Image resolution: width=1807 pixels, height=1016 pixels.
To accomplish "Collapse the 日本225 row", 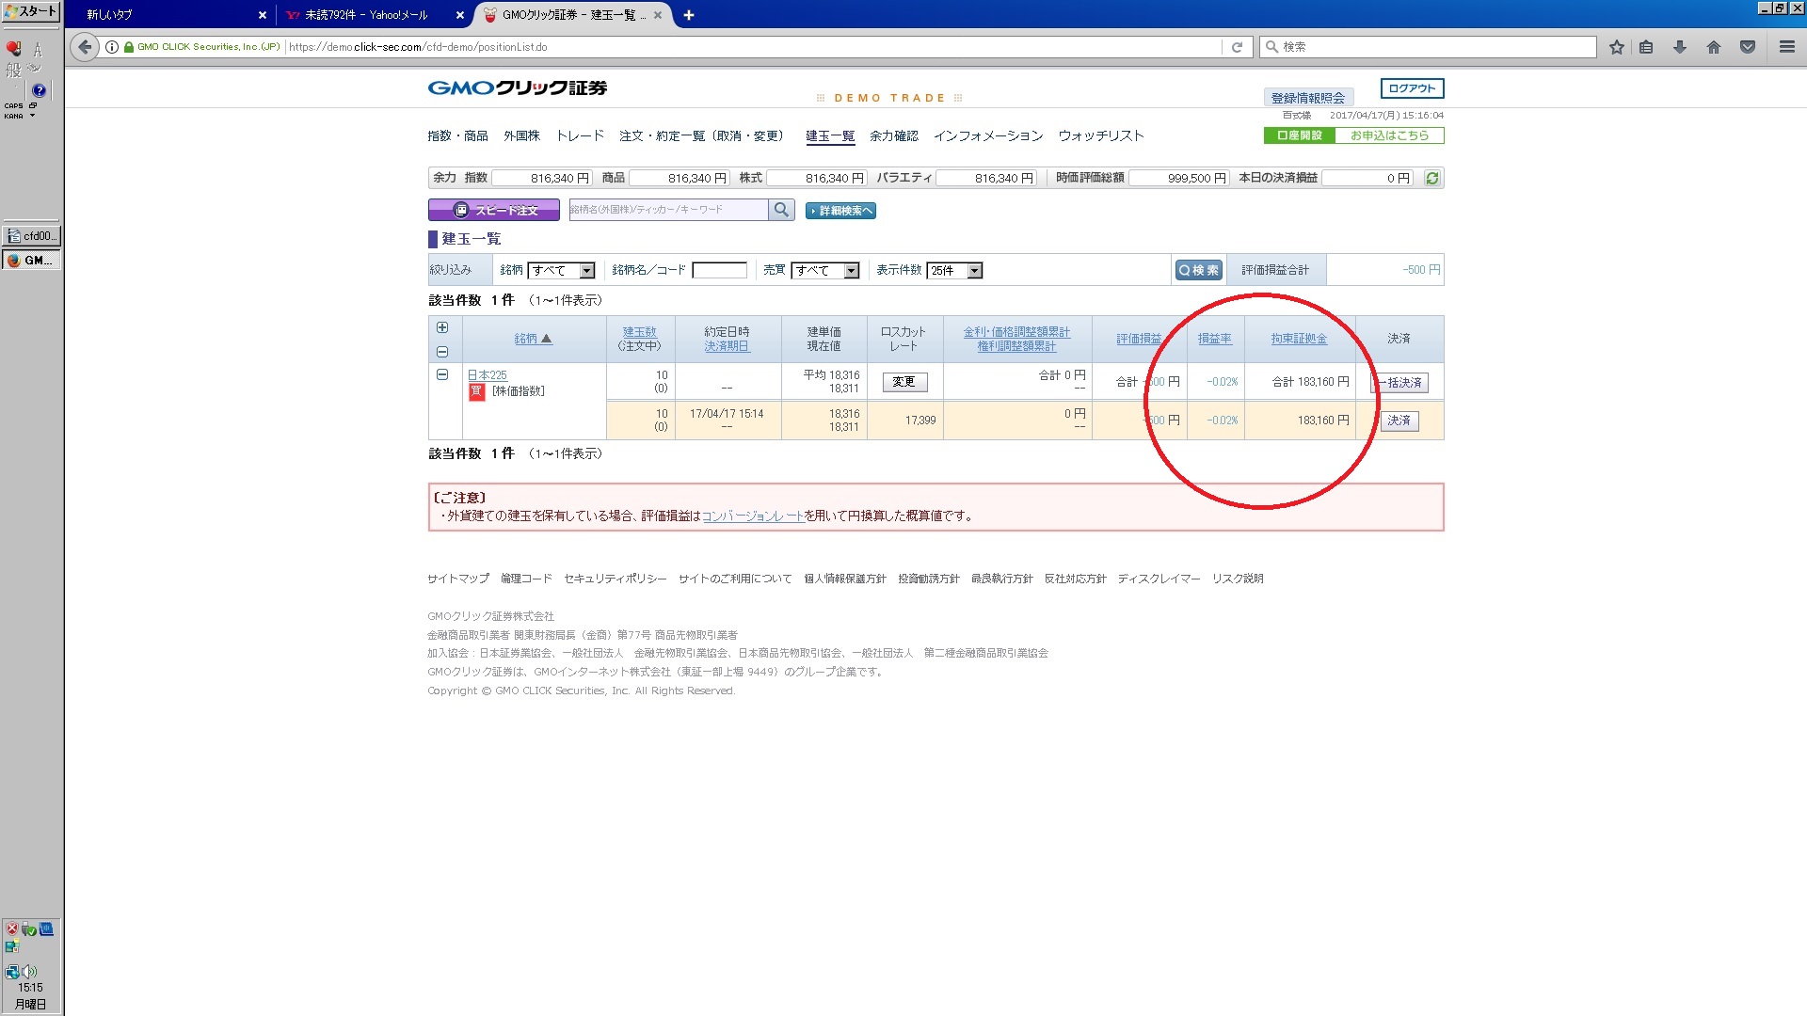I will 442,374.
